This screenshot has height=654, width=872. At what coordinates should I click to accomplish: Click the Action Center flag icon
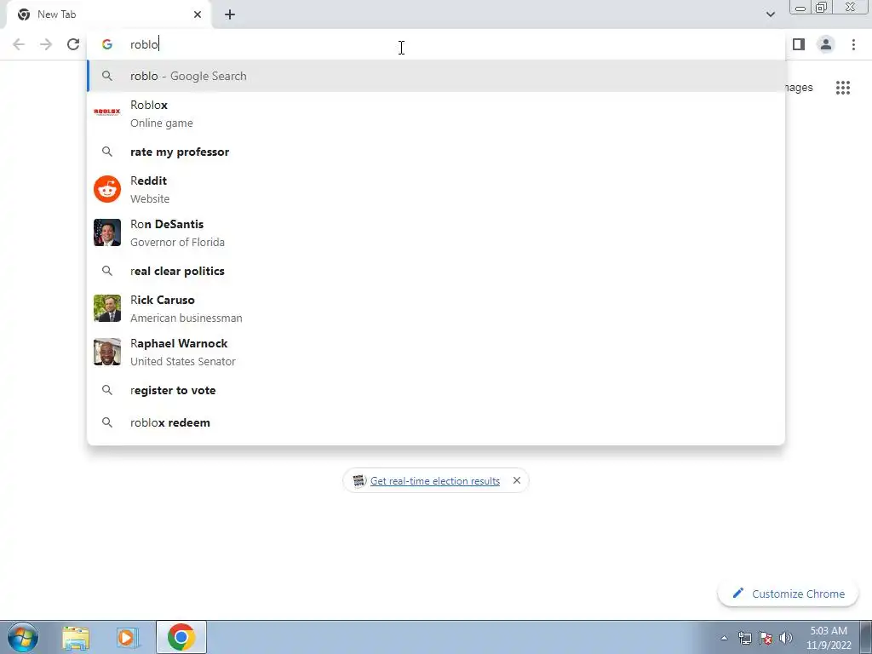(x=766, y=639)
